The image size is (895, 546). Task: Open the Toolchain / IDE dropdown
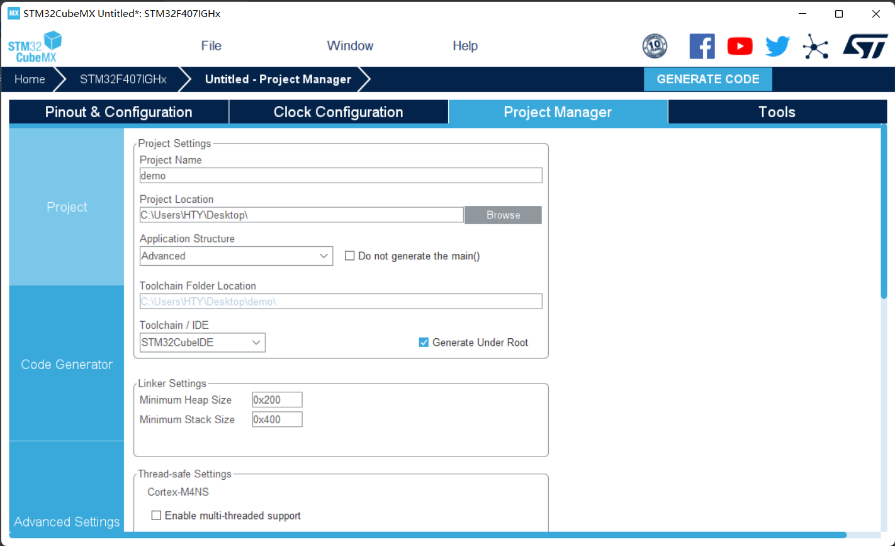202,343
